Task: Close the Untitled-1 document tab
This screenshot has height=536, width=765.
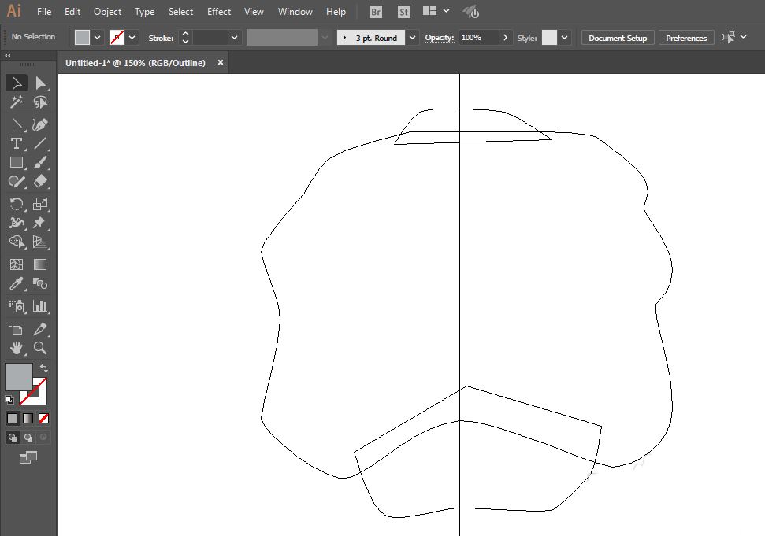Action: [220, 62]
